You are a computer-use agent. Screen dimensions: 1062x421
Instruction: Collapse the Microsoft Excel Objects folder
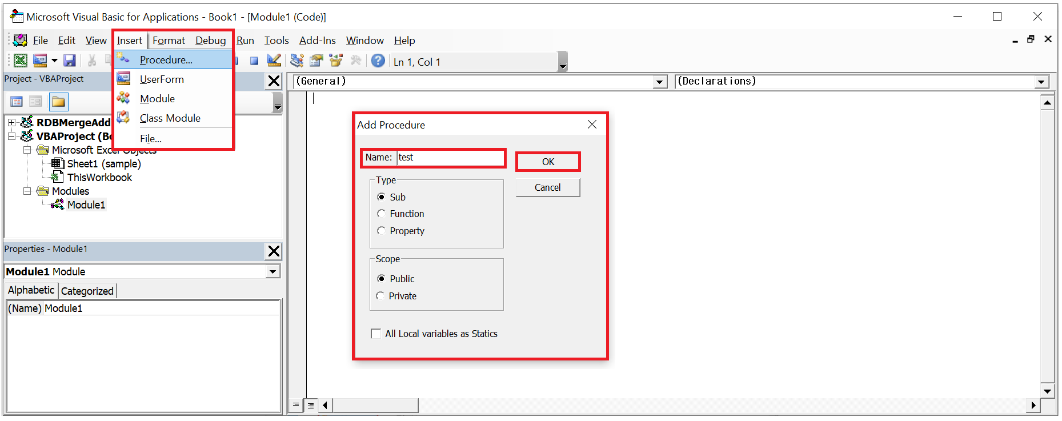pyautogui.click(x=27, y=150)
